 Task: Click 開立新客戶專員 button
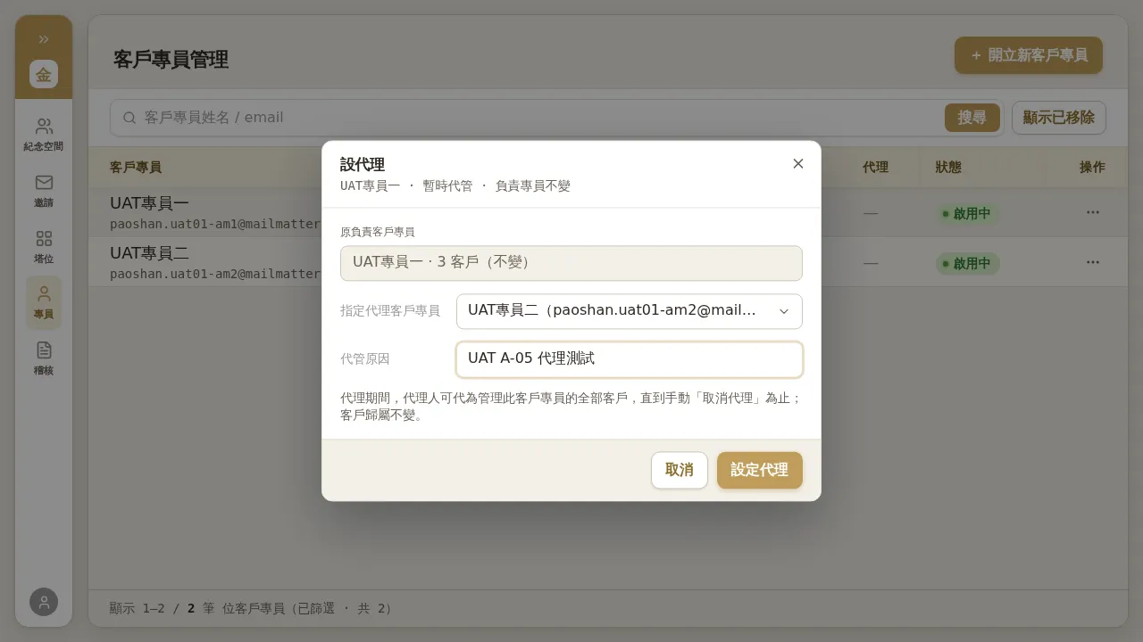1029,55
